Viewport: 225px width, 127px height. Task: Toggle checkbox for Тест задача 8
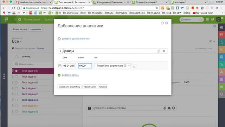click(x=17, y=83)
